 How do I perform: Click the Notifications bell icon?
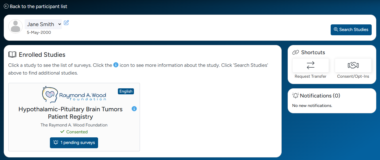(295, 95)
